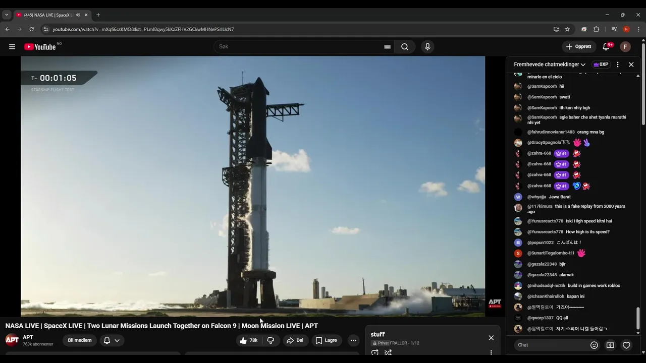Send a heart reaction in chat
Viewport: 646px width, 363px height.
[626, 345]
